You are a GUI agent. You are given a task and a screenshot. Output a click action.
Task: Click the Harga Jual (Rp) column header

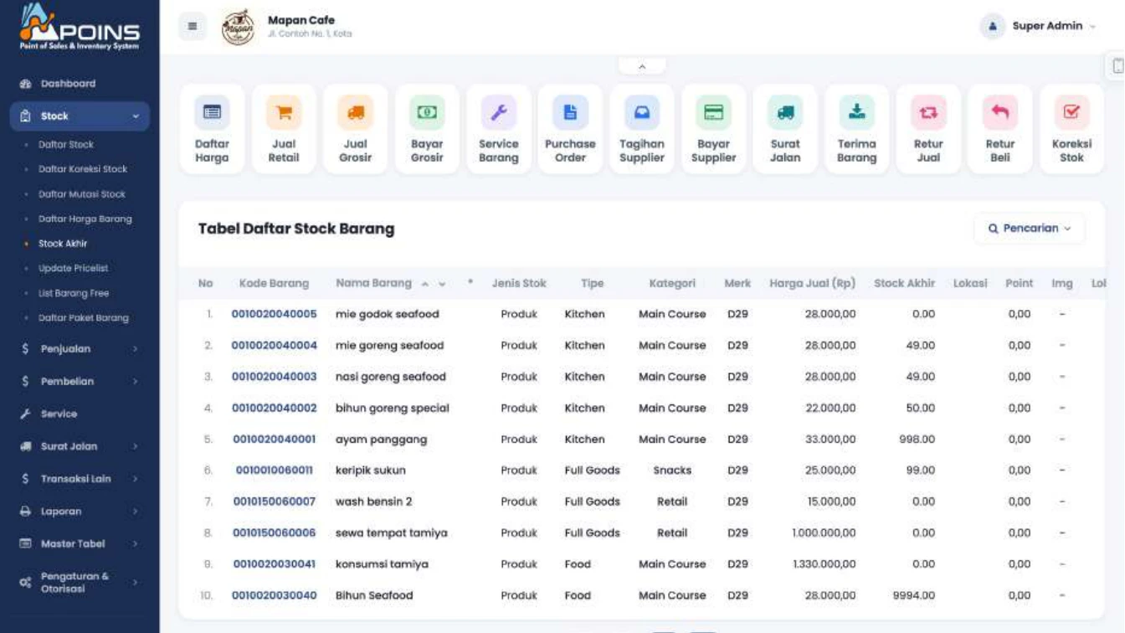tap(812, 284)
